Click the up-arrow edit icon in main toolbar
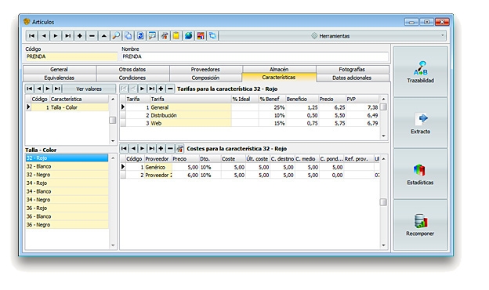Image resolution: width=489 pixels, height=290 pixels. click(x=104, y=36)
